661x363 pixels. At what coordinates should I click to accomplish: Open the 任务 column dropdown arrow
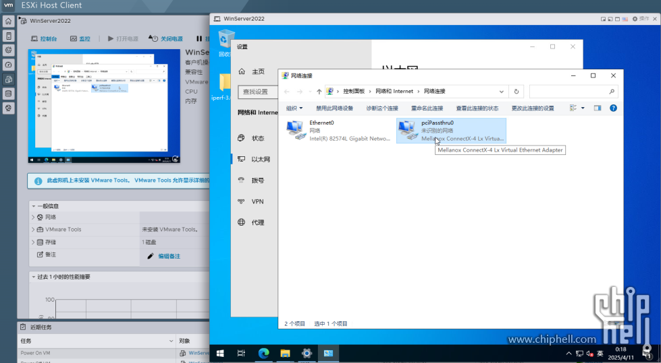click(171, 341)
